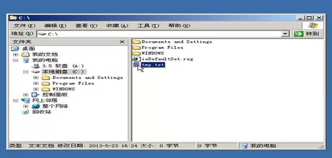Click the address bar input field
This screenshot has height=158, width=332.
158,34
